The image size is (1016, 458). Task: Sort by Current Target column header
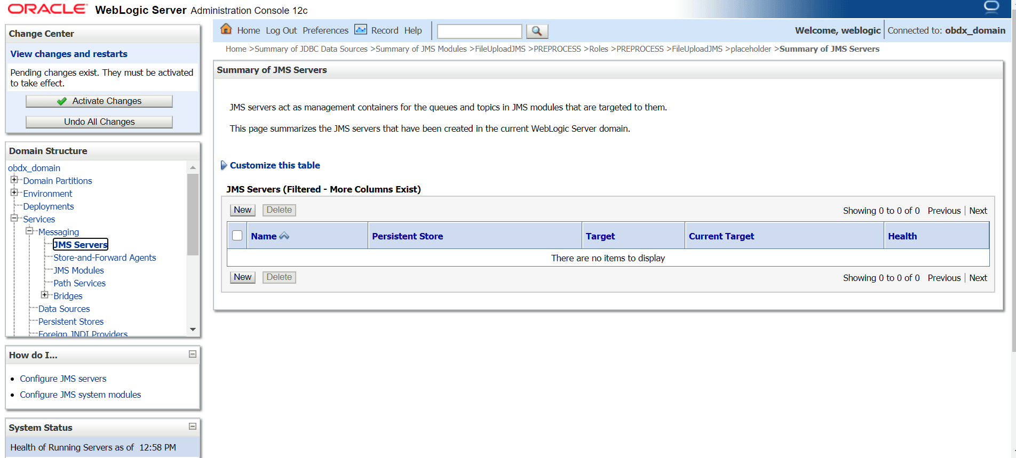721,236
